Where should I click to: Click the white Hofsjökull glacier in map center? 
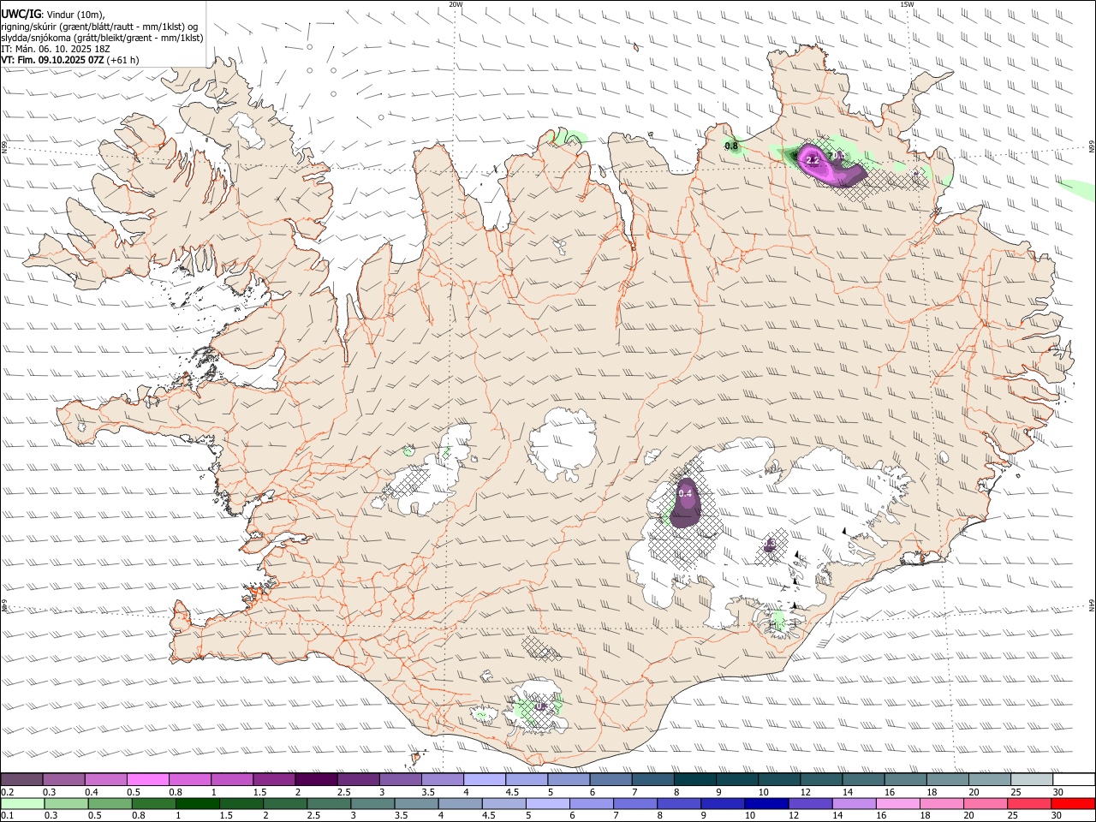pos(563,445)
